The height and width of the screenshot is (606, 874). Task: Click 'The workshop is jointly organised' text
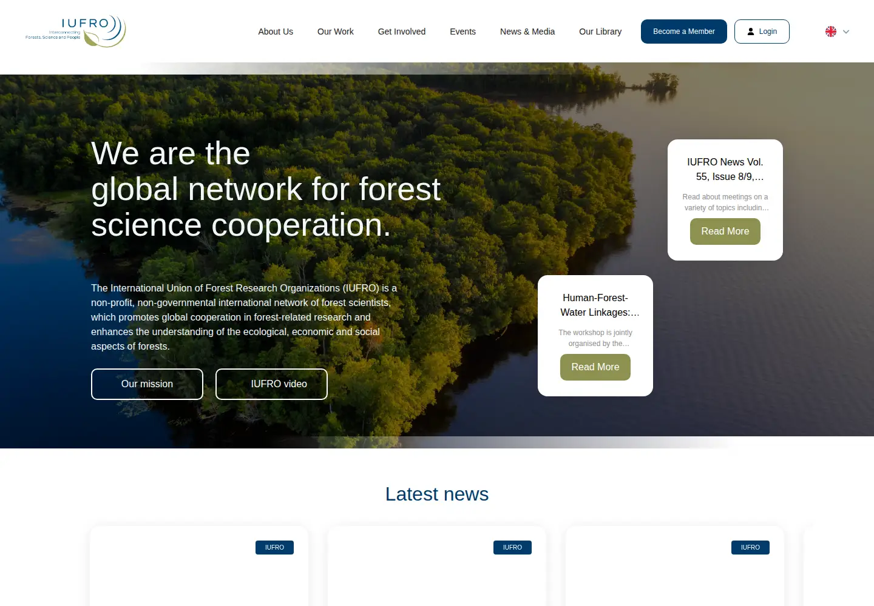[x=595, y=338]
